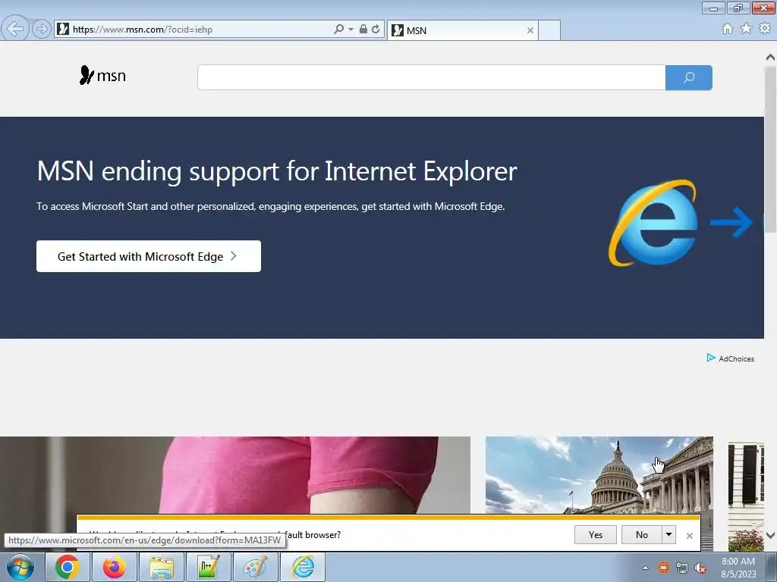777x582 pixels.
Task: Open the Capitol building news thumbnail
Action: click(x=599, y=475)
